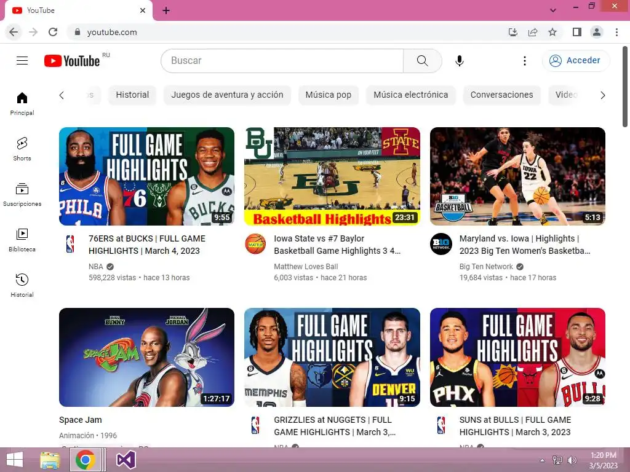Open Maryland vs. Iowa Highlights video title
The height and width of the screenshot is (472, 630).
[525, 245]
